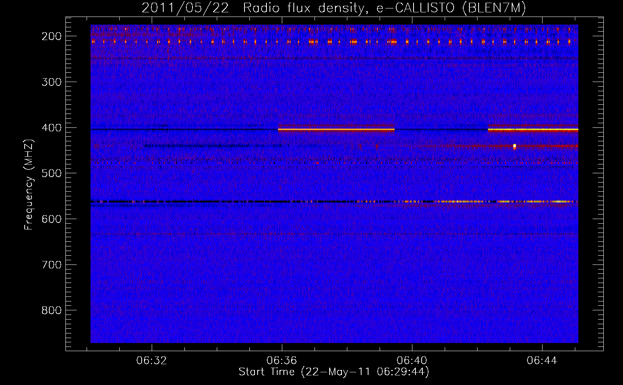Click the bright white spot near 440 MHz
The height and width of the screenshot is (385, 623).
[x=514, y=146]
